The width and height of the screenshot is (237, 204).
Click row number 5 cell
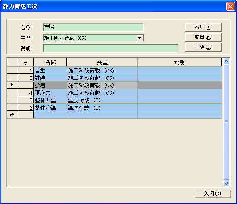point(25,100)
